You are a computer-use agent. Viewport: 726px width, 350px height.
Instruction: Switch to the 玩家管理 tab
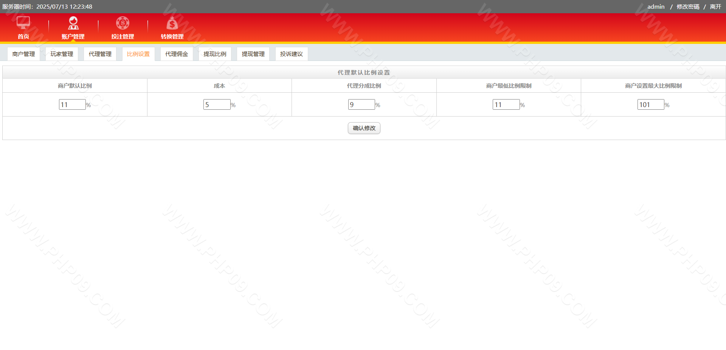[62, 54]
